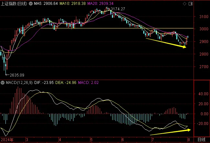Select the yellow arrow on the price chart
This screenshot has height=143, width=210.
coord(166,43)
